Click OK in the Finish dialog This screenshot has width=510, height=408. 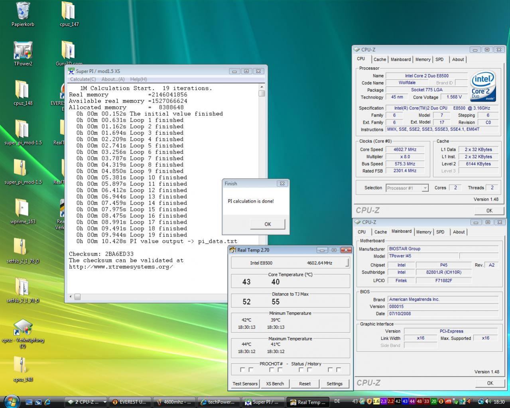[x=268, y=224]
